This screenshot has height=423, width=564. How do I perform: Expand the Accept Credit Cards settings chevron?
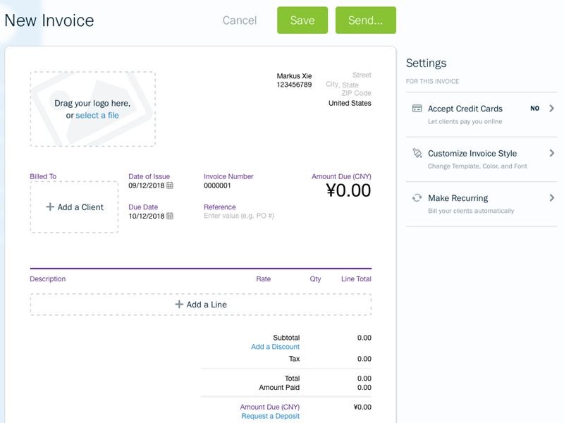[552, 108]
